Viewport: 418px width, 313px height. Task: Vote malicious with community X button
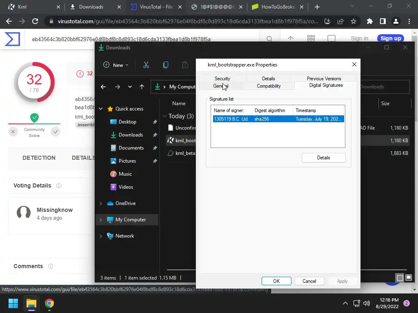(13, 132)
